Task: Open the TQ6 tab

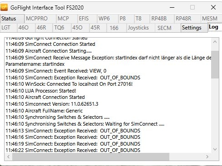Action: [x=62, y=28]
